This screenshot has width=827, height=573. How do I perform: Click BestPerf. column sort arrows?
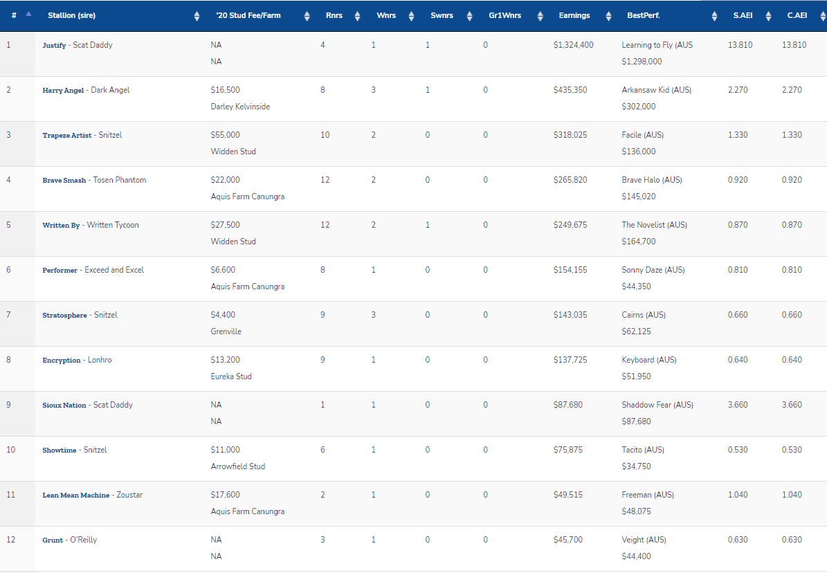click(x=714, y=16)
